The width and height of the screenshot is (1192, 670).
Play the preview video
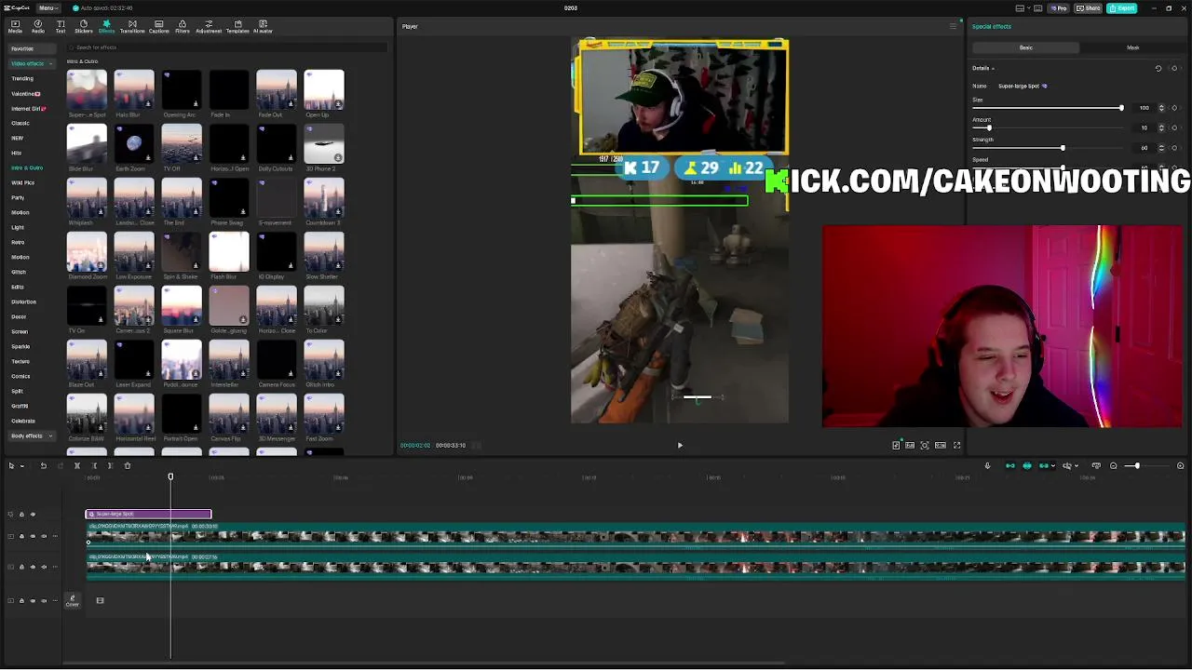click(x=680, y=445)
